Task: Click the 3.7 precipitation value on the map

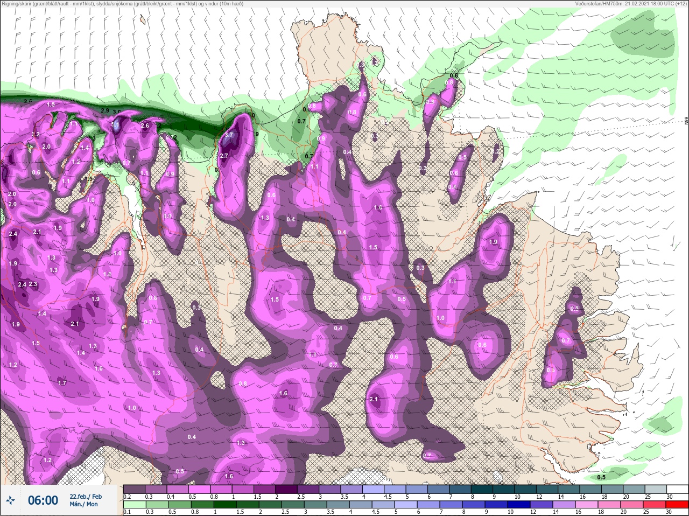Action: (x=229, y=135)
